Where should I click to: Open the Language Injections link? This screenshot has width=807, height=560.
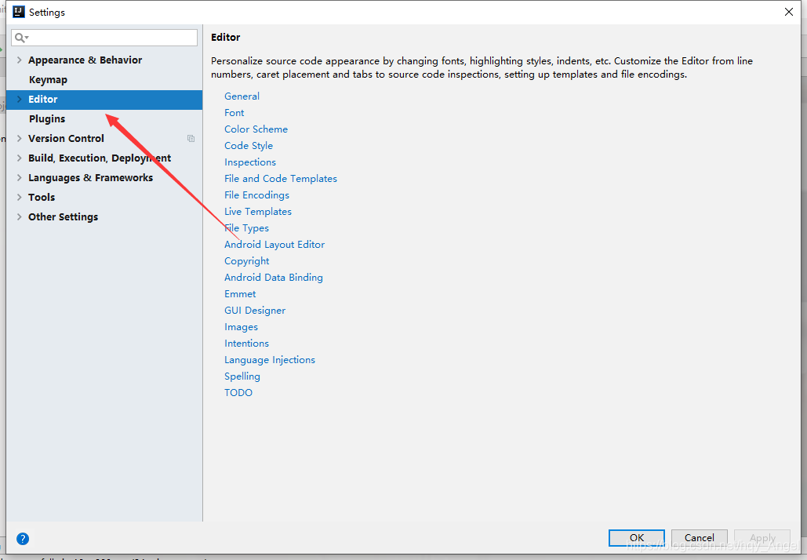[x=270, y=360]
